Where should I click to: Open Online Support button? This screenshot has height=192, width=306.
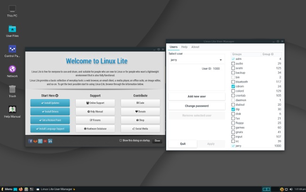coord(95,103)
